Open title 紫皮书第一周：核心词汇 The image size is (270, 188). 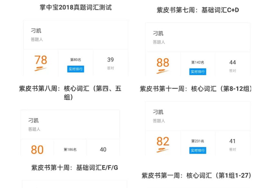click(196, 175)
